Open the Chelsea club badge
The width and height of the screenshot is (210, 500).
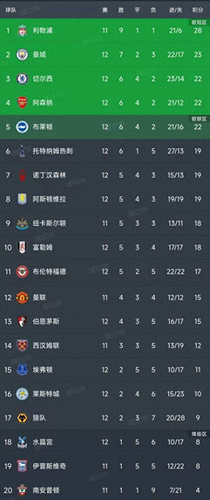(22, 78)
